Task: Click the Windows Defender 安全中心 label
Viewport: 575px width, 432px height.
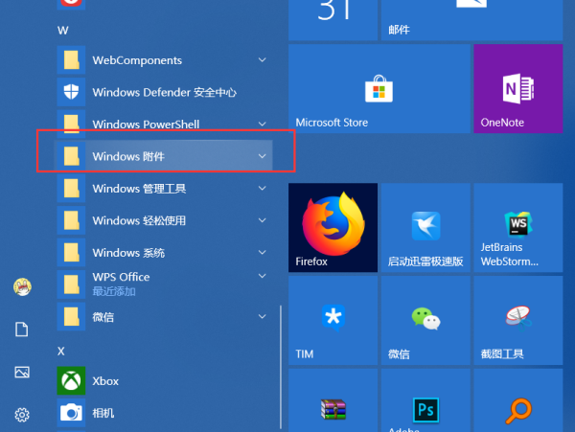Action: [164, 92]
